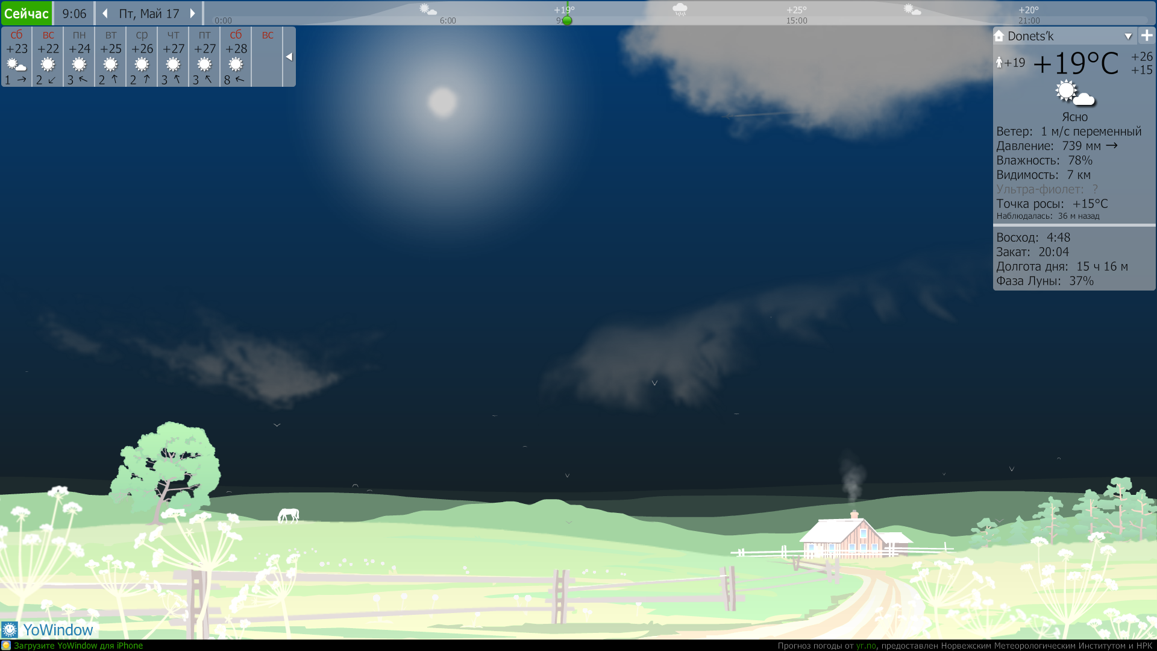
Task: Click the green time marker on timeline
Action: click(567, 20)
